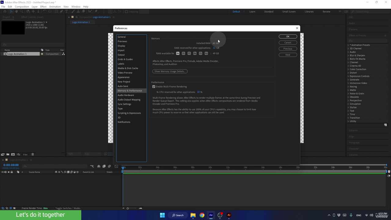The image size is (391, 220).
Task: Expand the Transition effects category
Action: pyautogui.click(x=348, y=118)
